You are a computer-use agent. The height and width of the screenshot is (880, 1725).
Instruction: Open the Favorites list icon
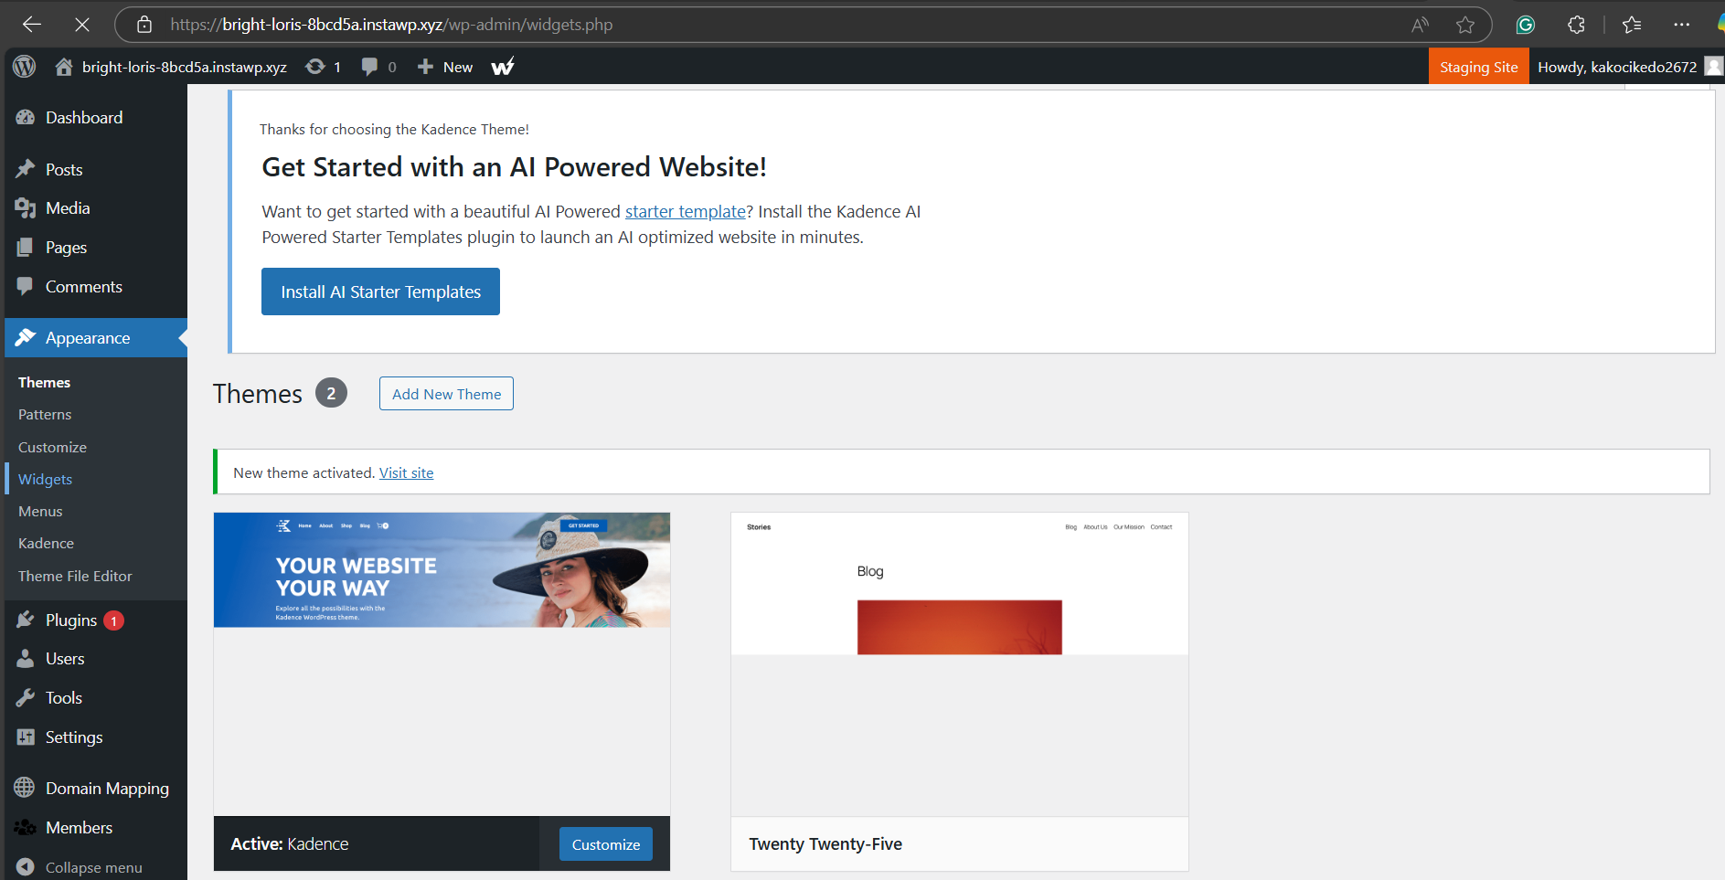point(1632,25)
